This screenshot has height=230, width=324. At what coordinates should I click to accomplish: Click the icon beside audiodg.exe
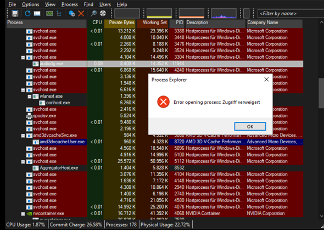(x=36, y=64)
